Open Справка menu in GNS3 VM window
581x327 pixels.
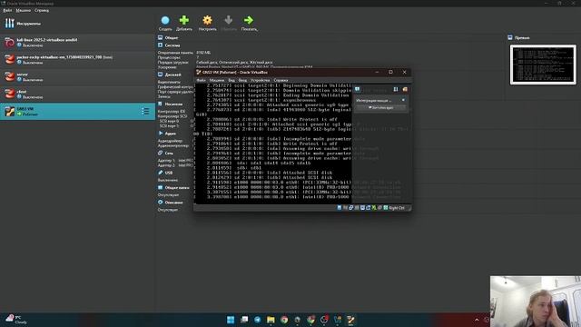(281, 80)
